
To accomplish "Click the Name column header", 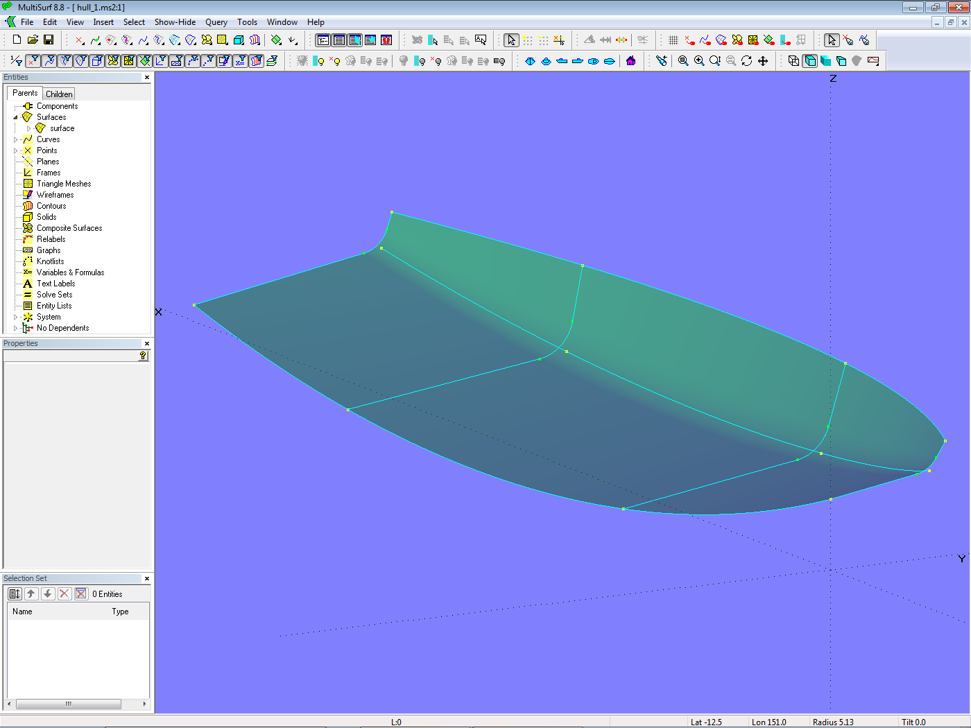I will [22, 612].
